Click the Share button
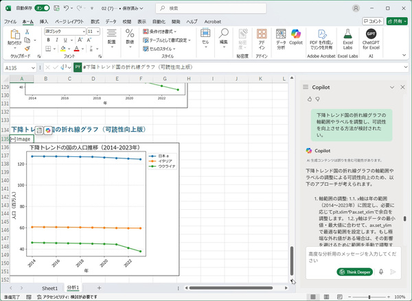This screenshot has width=412, height=301. point(395,21)
